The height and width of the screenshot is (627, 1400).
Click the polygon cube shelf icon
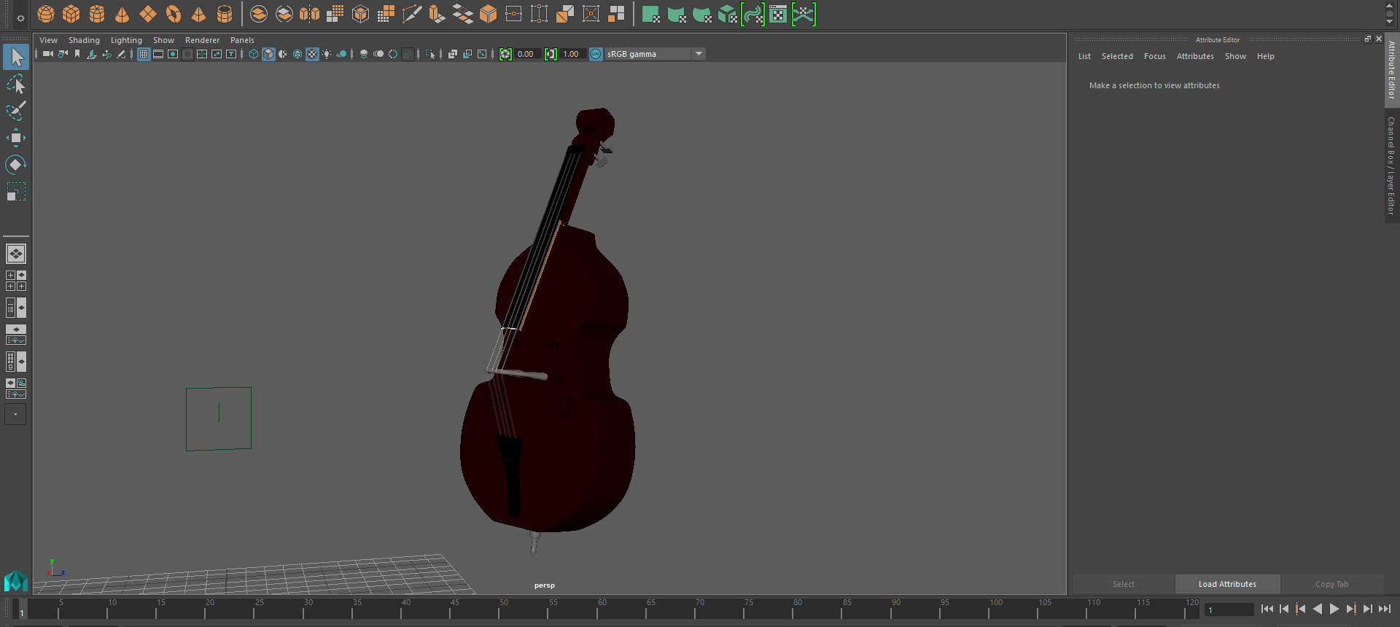click(71, 14)
